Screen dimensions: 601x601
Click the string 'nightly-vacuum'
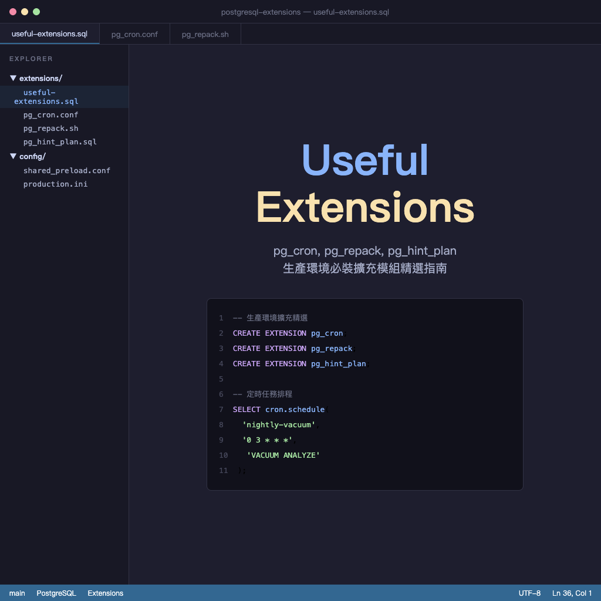pyautogui.click(x=279, y=425)
